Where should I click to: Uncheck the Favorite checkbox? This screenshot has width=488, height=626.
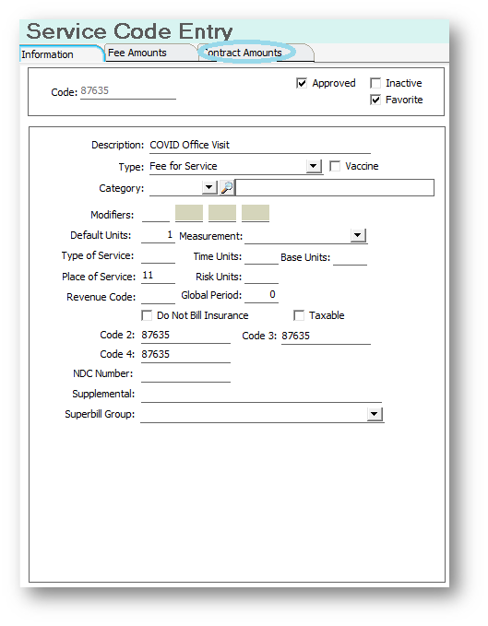point(375,100)
